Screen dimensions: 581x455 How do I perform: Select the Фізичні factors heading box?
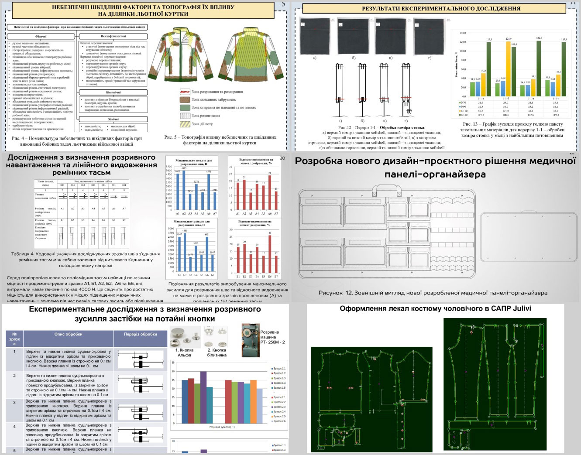[x=41, y=37]
